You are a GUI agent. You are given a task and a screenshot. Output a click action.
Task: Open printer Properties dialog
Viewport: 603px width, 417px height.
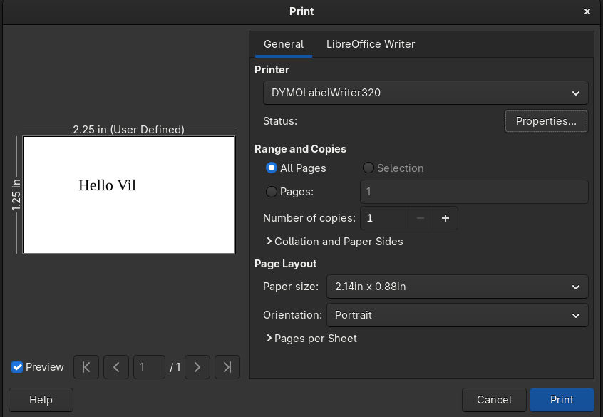coord(546,121)
